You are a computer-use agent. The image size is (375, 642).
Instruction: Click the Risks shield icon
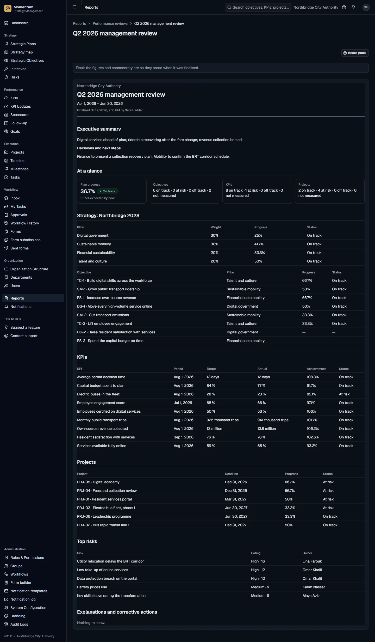(6, 77)
